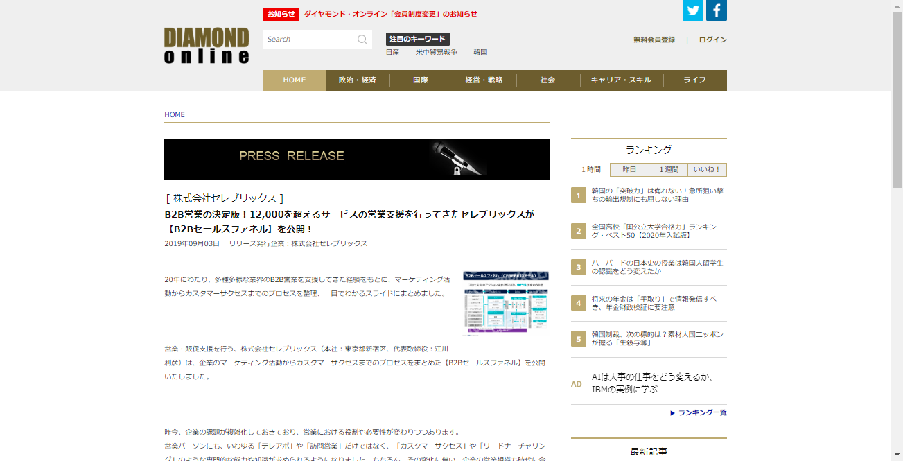Select keyword 米中貿易戦争
The image size is (903, 461).
pyautogui.click(x=437, y=53)
